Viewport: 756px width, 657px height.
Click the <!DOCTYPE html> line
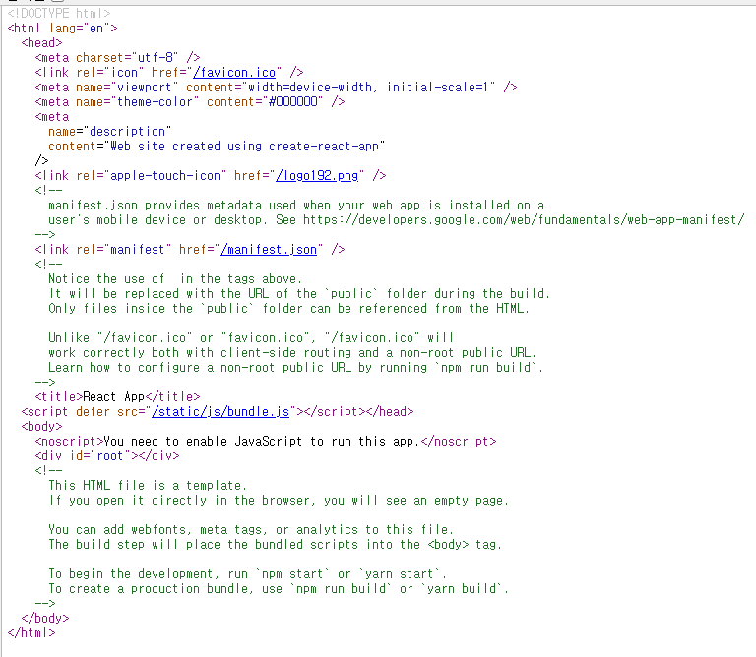(x=59, y=14)
